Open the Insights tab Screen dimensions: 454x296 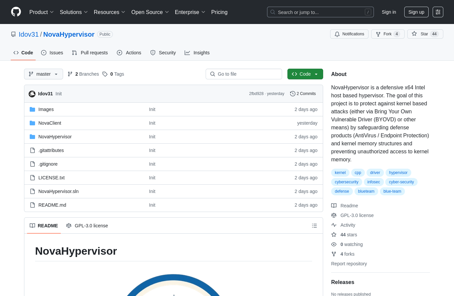pyautogui.click(x=197, y=53)
